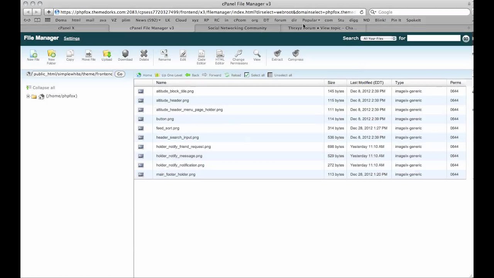Open the All Your Files search dropdown
Image resolution: width=494 pixels, height=278 pixels.
(378, 38)
